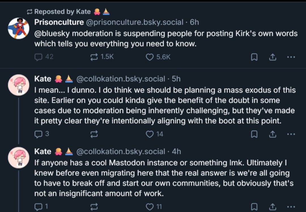Open the "Reposted by Kate" label

(x=62, y=12)
